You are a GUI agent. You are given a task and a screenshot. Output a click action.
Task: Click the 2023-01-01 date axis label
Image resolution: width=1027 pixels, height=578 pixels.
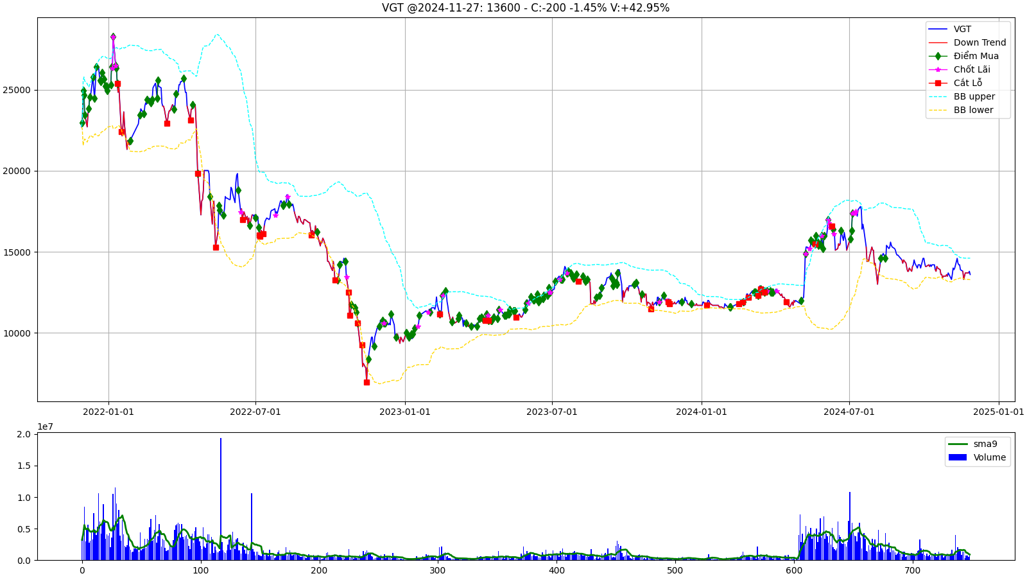coord(405,412)
